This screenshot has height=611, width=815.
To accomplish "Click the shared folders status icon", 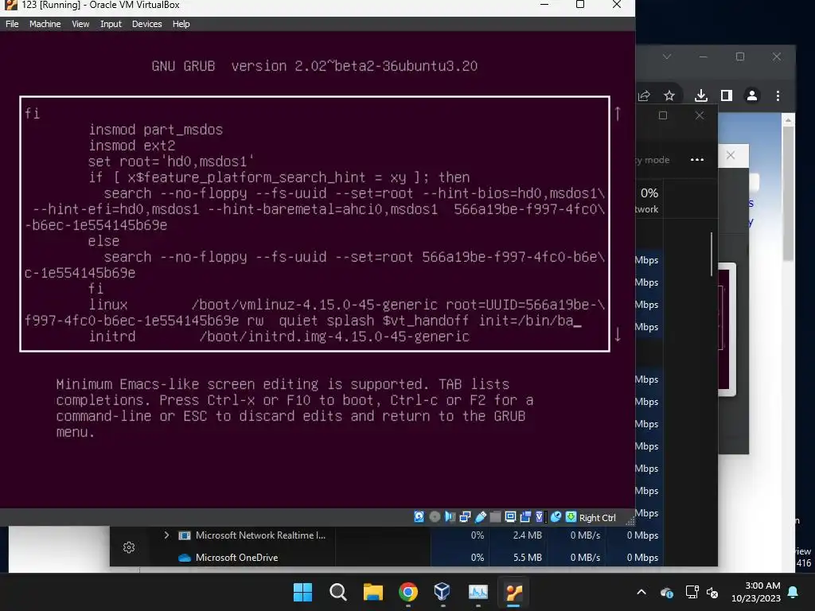I will tap(495, 517).
